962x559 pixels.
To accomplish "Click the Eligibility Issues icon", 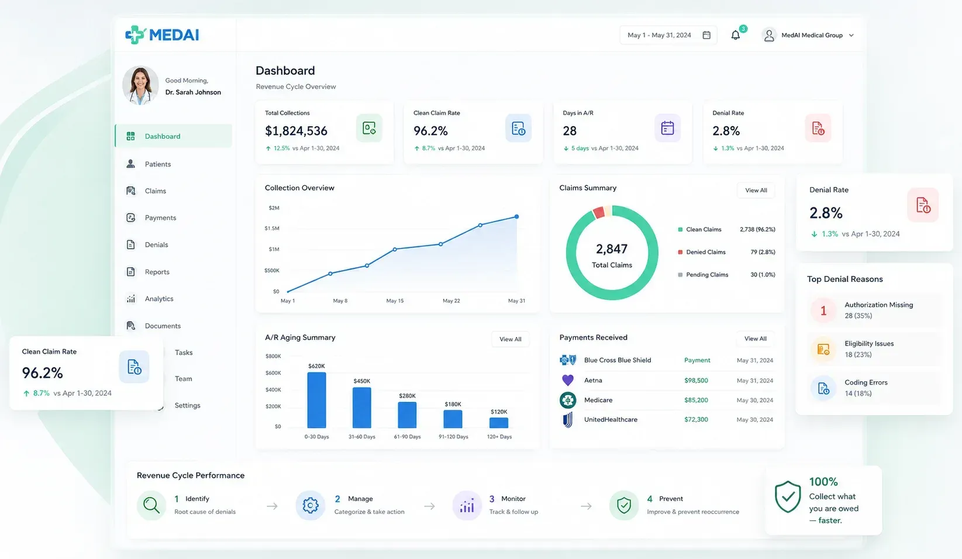I will coord(823,349).
